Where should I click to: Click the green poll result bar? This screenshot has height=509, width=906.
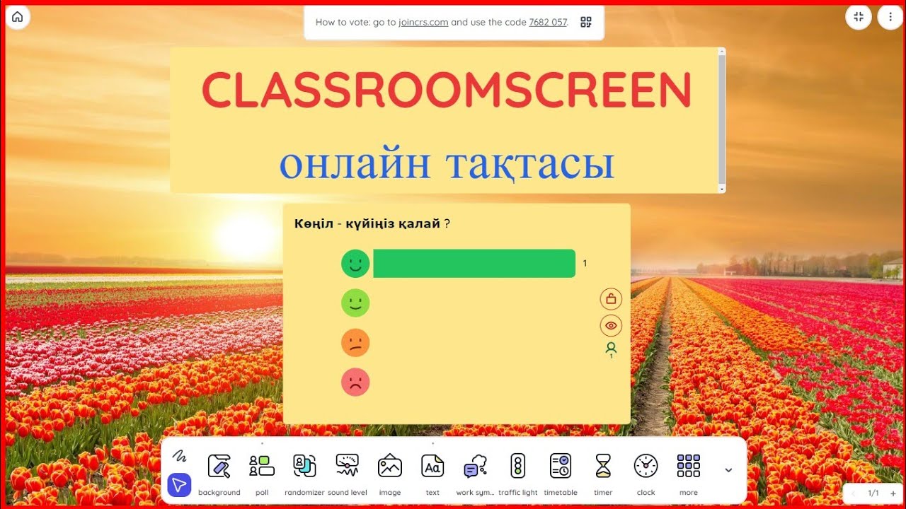[x=474, y=264]
